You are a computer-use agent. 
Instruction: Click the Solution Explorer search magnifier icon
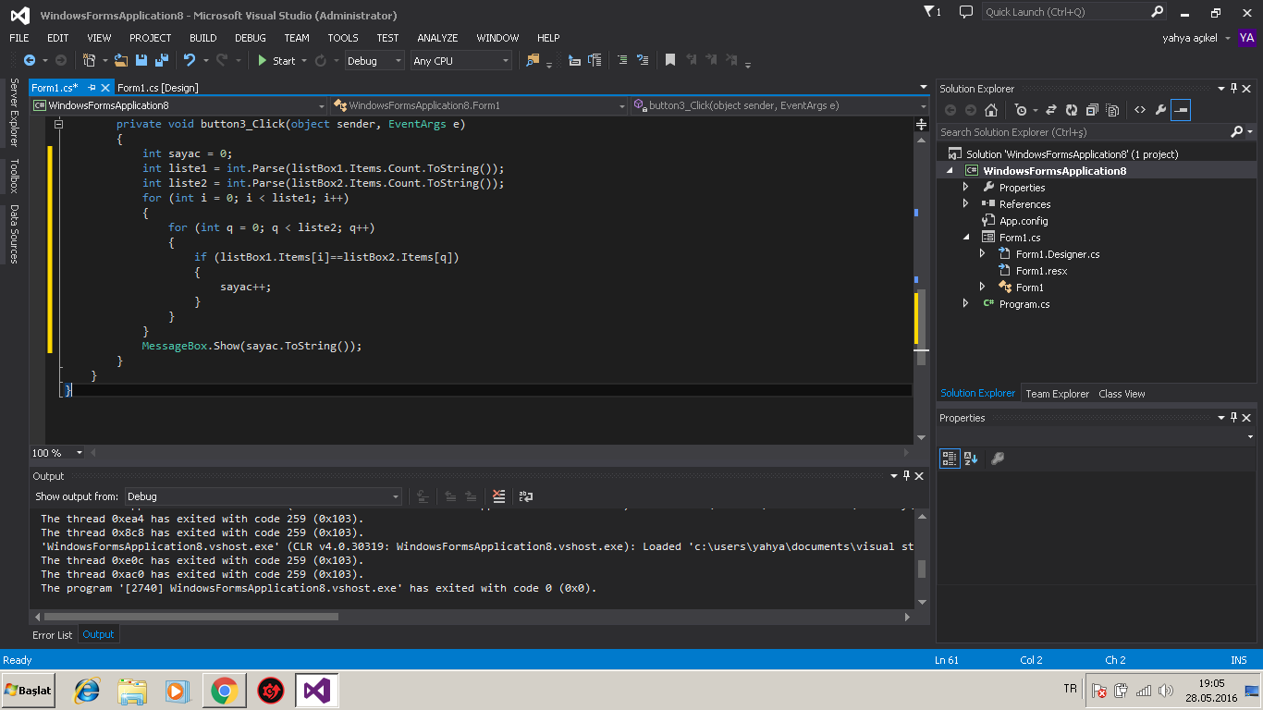[x=1237, y=132]
